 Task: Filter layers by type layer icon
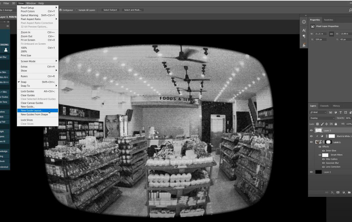341,112
